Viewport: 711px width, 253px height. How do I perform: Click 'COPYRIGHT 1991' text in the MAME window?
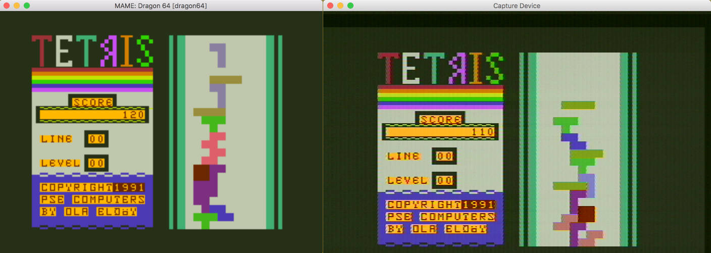(92, 187)
